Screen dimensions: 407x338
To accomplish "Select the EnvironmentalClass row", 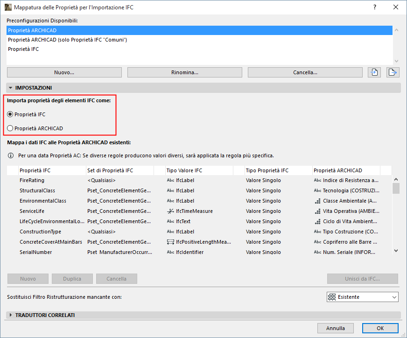I will pyautogui.click(x=199, y=201).
